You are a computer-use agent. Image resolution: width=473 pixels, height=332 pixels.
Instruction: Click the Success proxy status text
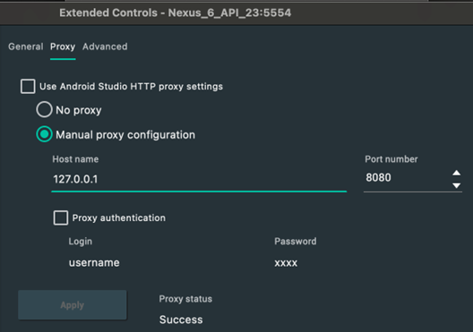click(x=181, y=319)
